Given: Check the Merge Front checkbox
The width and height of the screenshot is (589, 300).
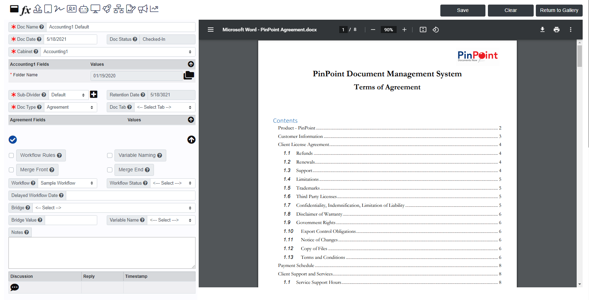Looking at the screenshot, I should 11,170.
